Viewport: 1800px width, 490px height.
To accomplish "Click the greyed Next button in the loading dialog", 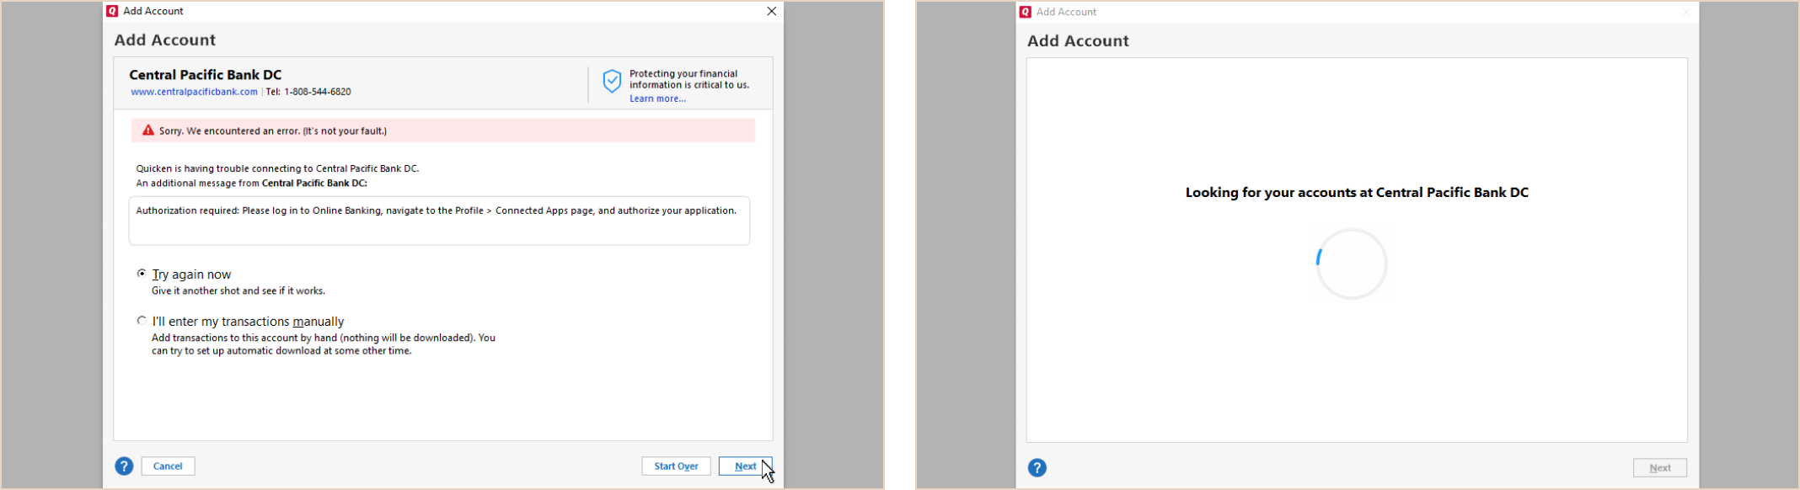I will tap(1660, 468).
